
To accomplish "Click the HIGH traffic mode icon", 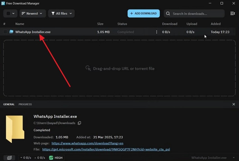I will [x=51, y=158].
